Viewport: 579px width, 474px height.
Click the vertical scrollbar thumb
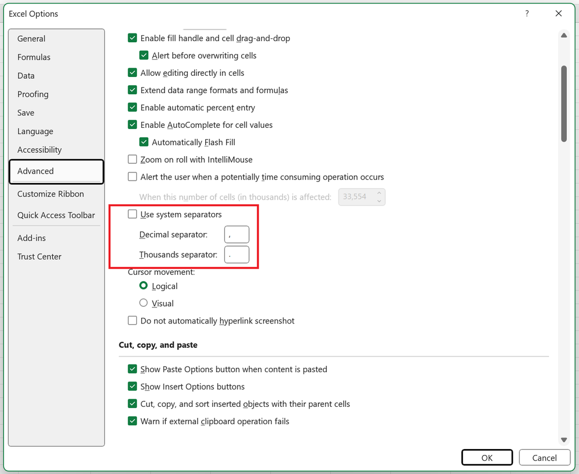coord(564,104)
